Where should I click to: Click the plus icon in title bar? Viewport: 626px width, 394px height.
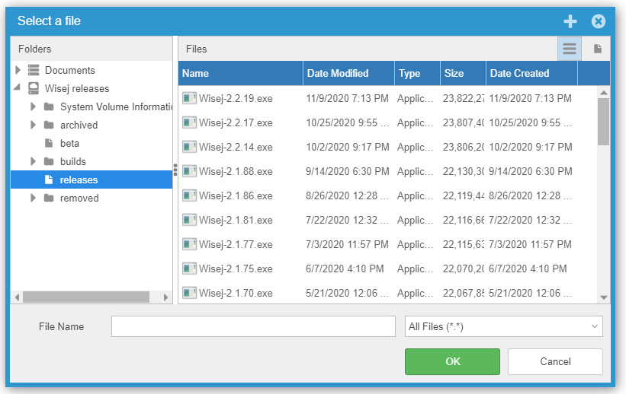pyautogui.click(x=570, y=21)
